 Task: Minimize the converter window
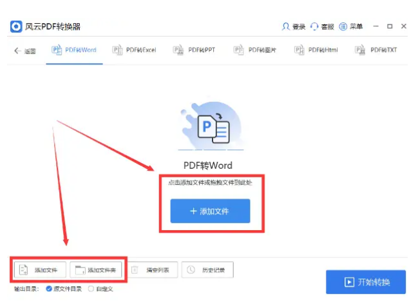click(x=376, y=26)
